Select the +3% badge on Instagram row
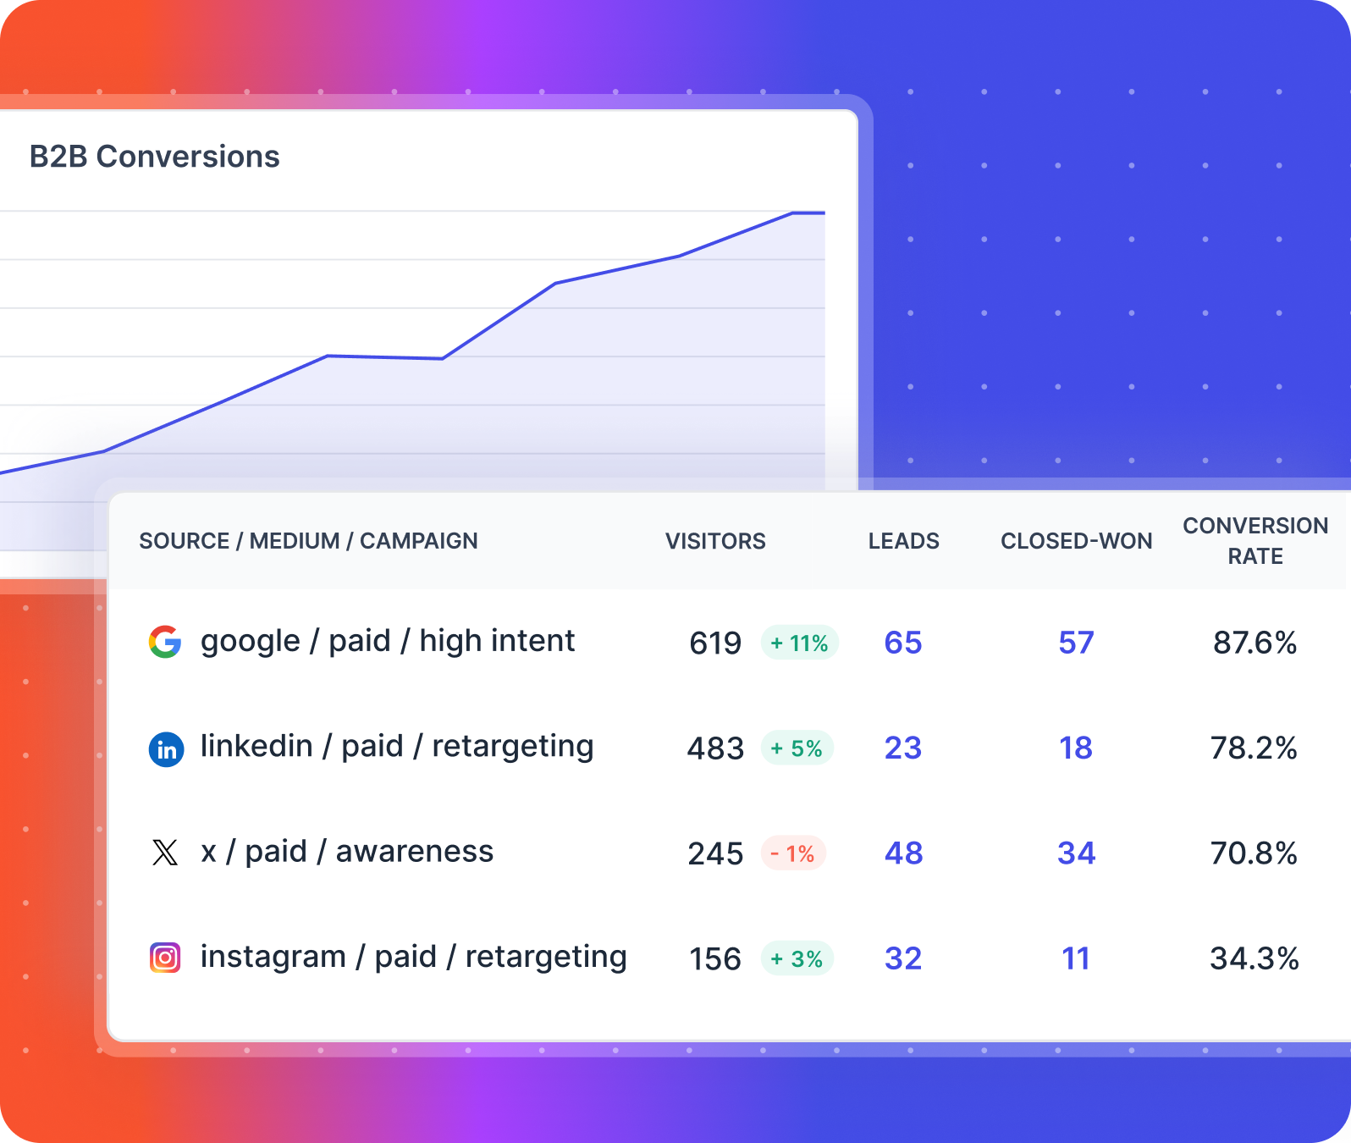 pos(797,958)
